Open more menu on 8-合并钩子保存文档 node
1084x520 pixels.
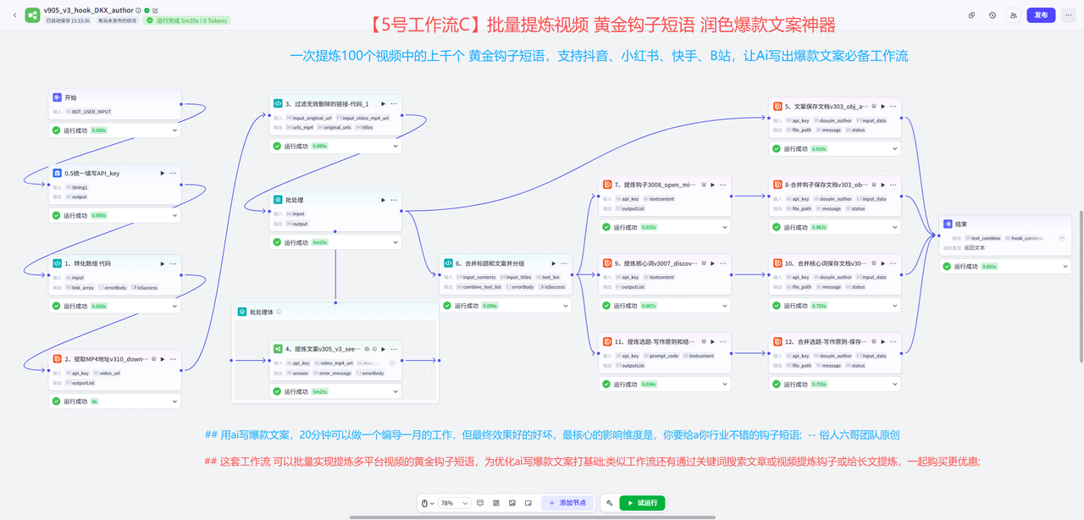893,185
